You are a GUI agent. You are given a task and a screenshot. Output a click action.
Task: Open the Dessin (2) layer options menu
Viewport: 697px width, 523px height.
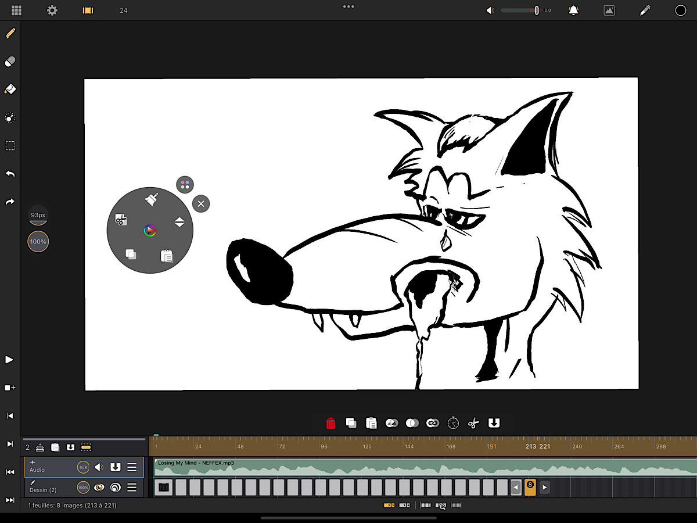132,488
